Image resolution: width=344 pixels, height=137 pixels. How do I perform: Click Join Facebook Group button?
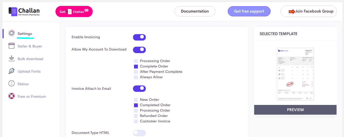309,11
